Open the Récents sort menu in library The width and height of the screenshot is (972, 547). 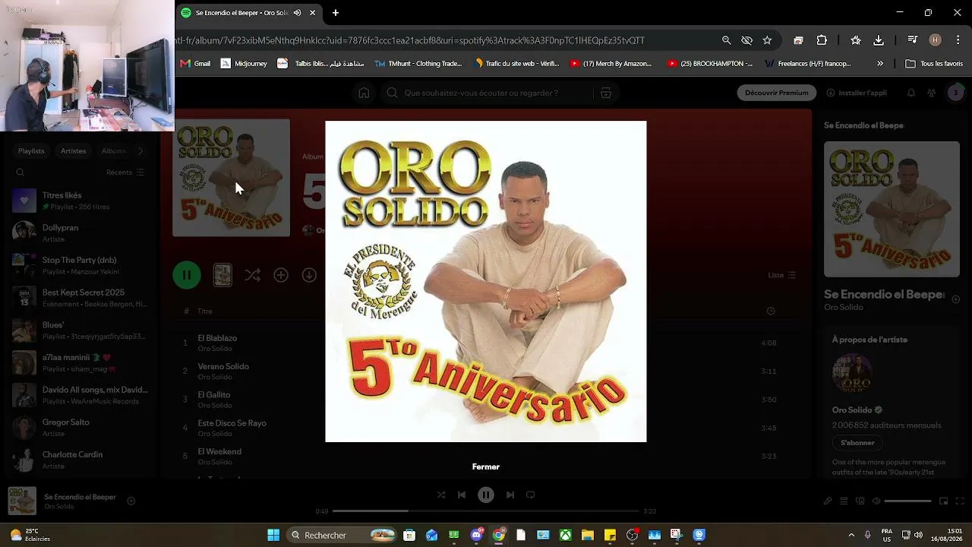125,172
